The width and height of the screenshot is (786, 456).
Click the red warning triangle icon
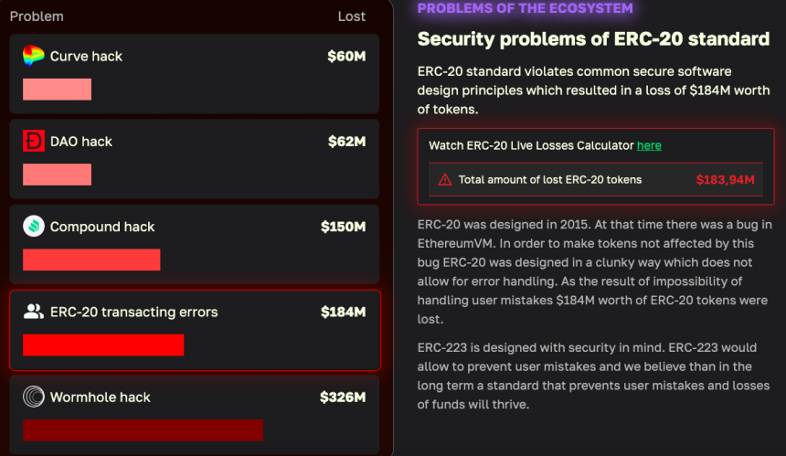pos(445,180)
